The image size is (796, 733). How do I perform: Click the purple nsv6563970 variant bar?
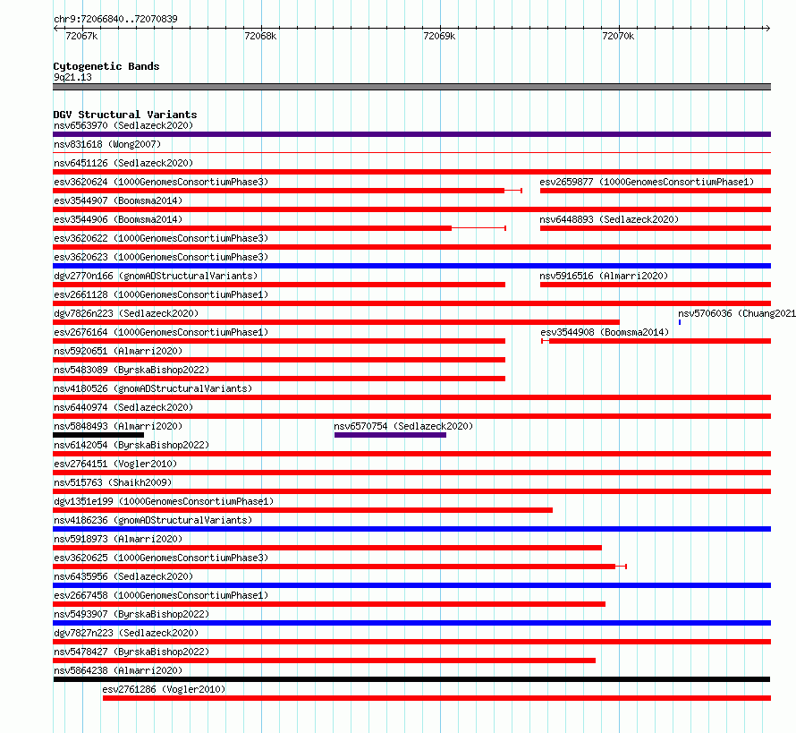tap(411, 134)
